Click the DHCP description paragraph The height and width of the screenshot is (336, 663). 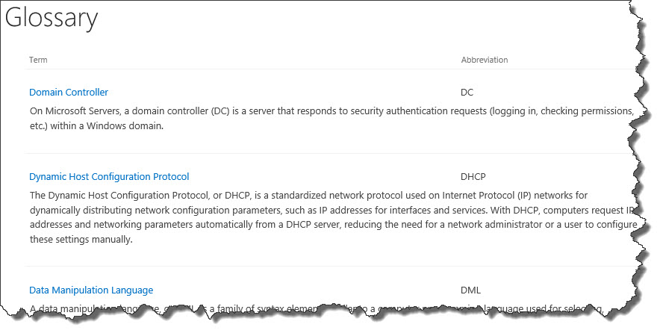[x=333, y=217]
